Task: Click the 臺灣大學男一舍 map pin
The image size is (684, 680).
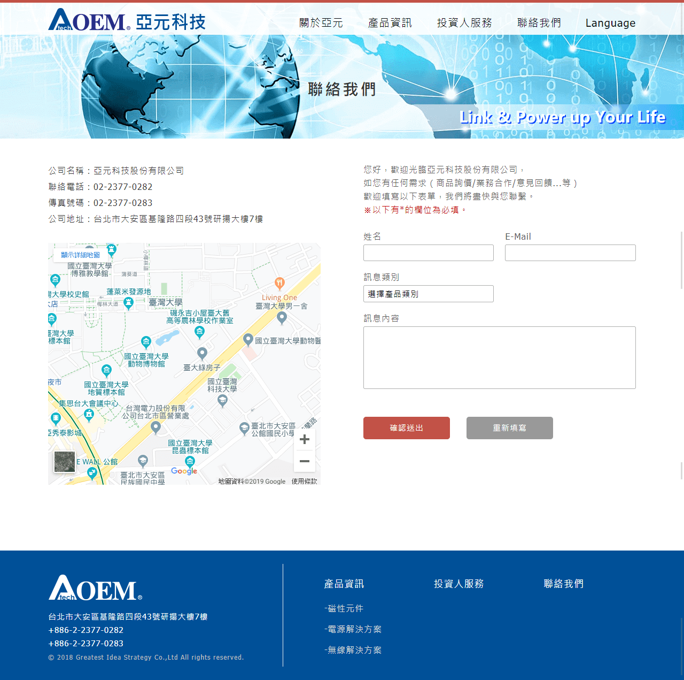Action: click(282, 317)
